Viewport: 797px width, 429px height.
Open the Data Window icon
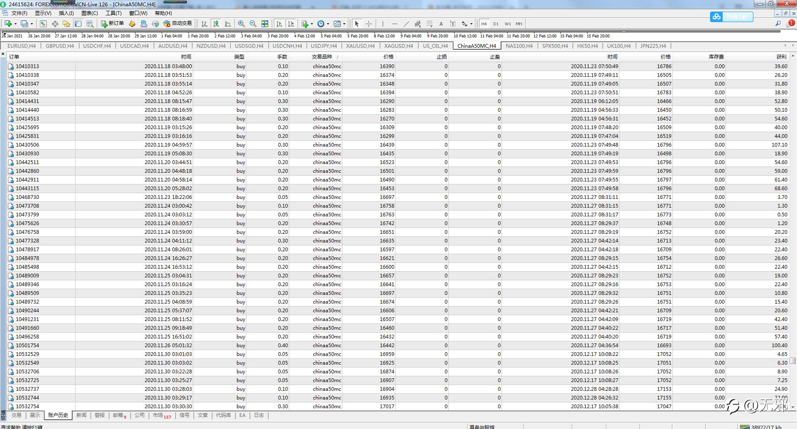[x=55, y=24]
